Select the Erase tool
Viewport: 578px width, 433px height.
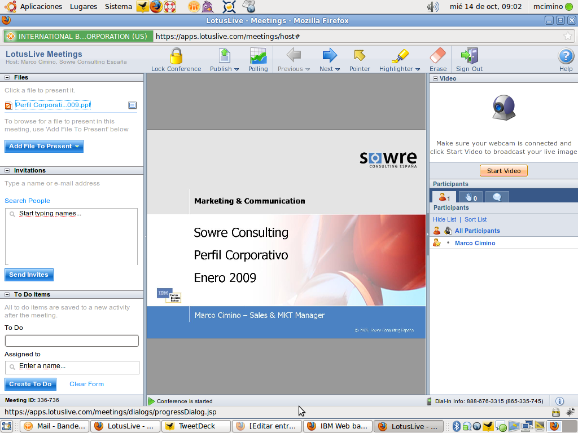[437, 56]
